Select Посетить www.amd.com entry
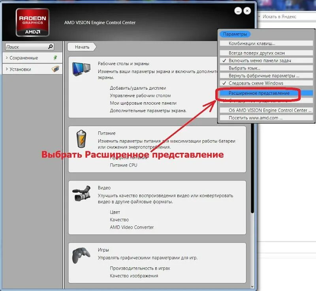 [x=266, y=118]
